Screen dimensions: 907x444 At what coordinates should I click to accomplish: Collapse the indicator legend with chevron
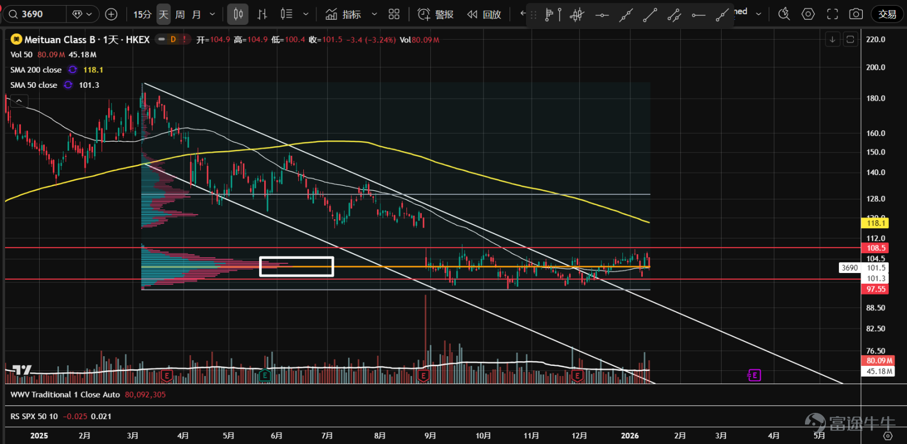19,101
